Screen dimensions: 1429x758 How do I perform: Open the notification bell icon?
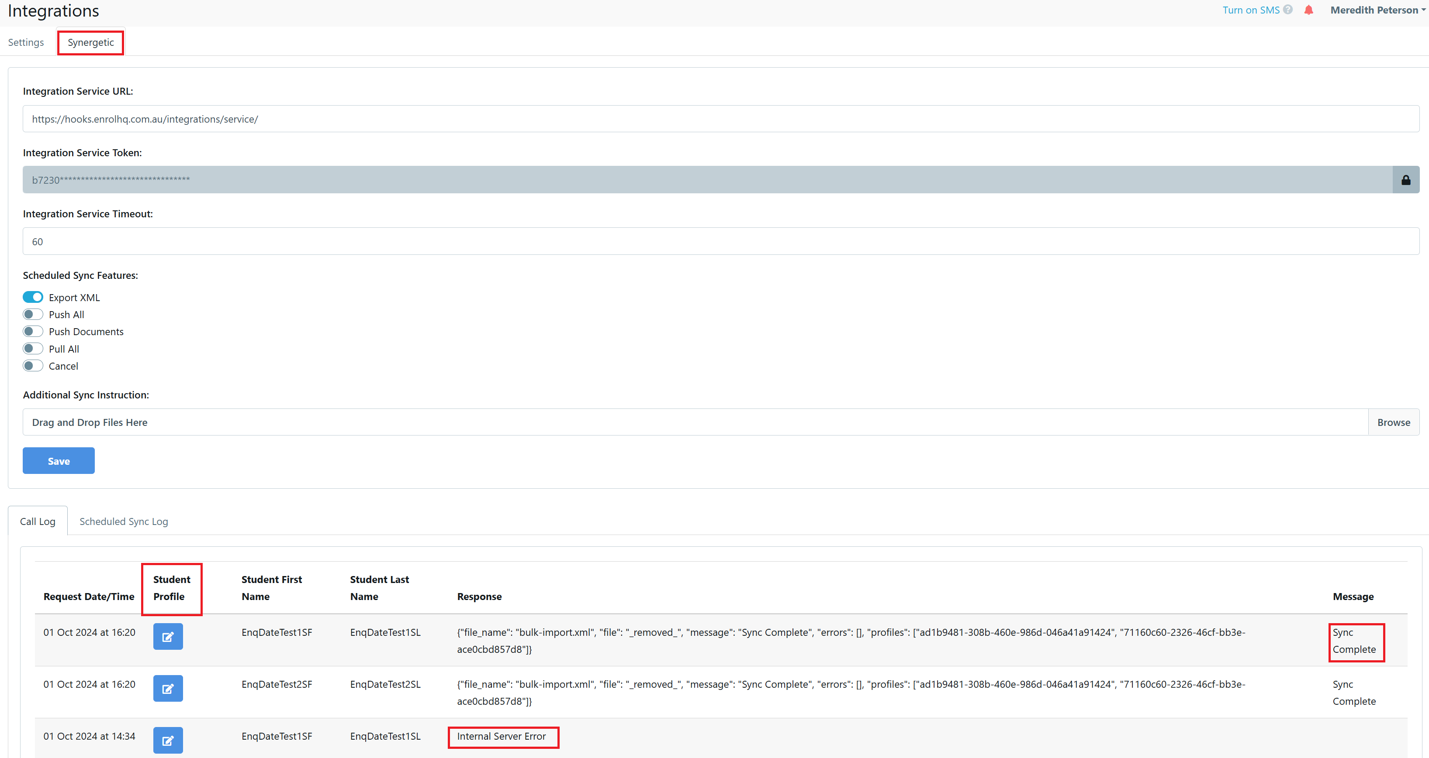(1308, 10)
